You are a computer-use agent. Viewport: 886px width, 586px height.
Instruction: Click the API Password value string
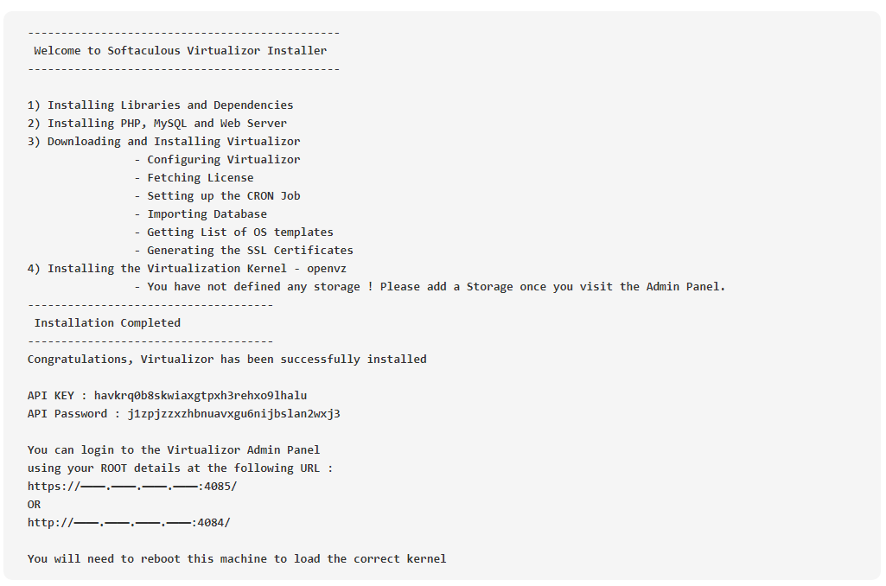pos(234,414)
